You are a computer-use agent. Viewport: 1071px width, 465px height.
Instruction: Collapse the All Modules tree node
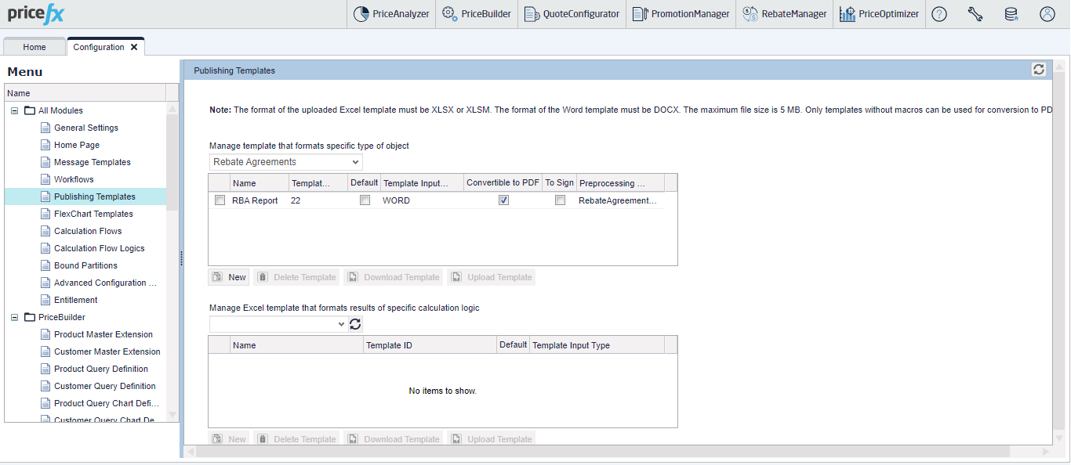[13, 110]
